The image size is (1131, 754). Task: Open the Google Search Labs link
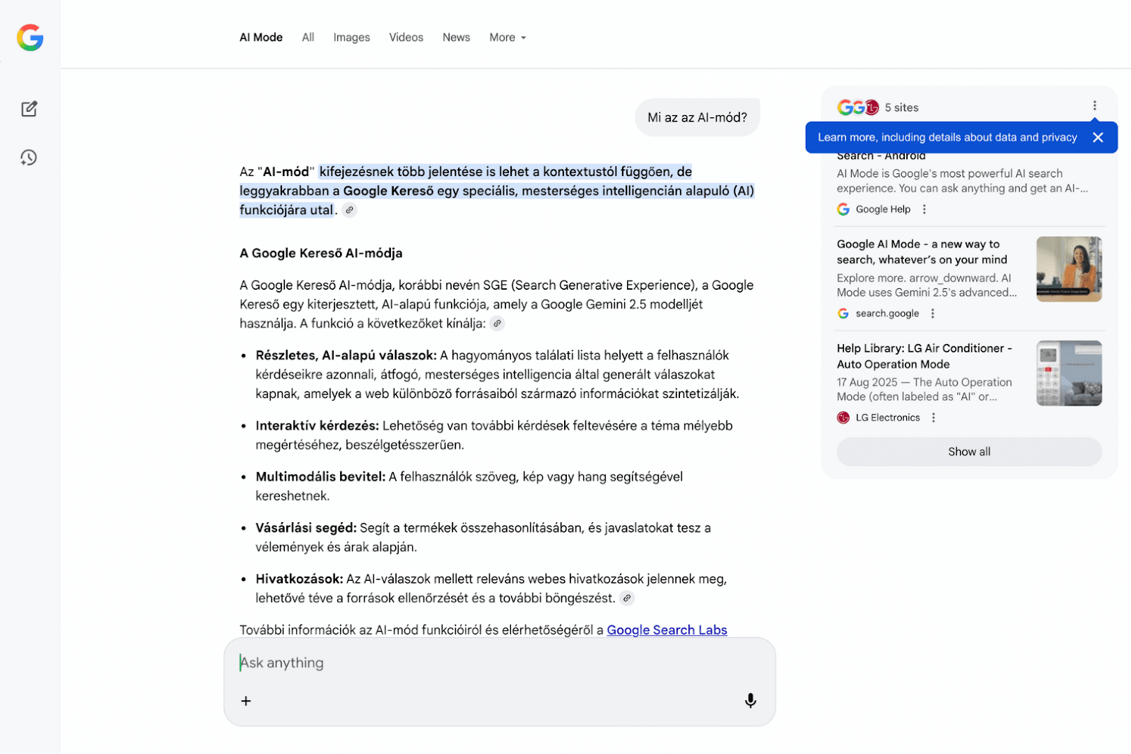coord(666,630)
